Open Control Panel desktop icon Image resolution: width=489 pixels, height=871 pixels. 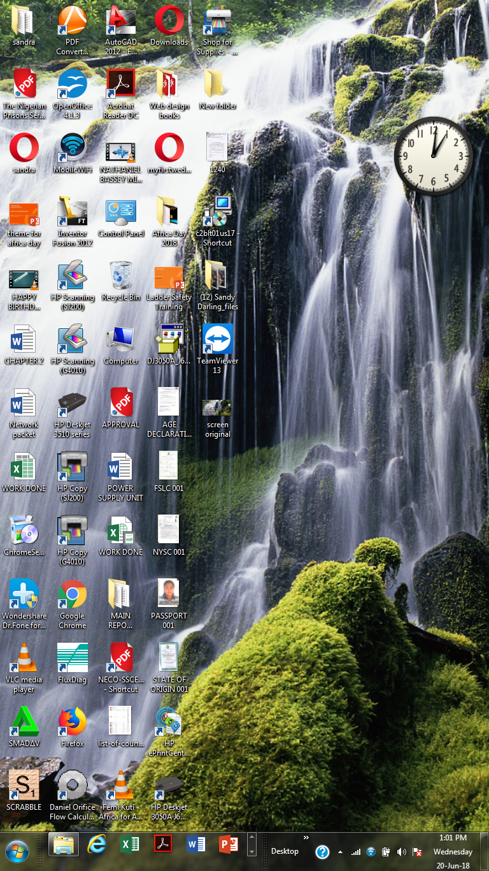120,212
